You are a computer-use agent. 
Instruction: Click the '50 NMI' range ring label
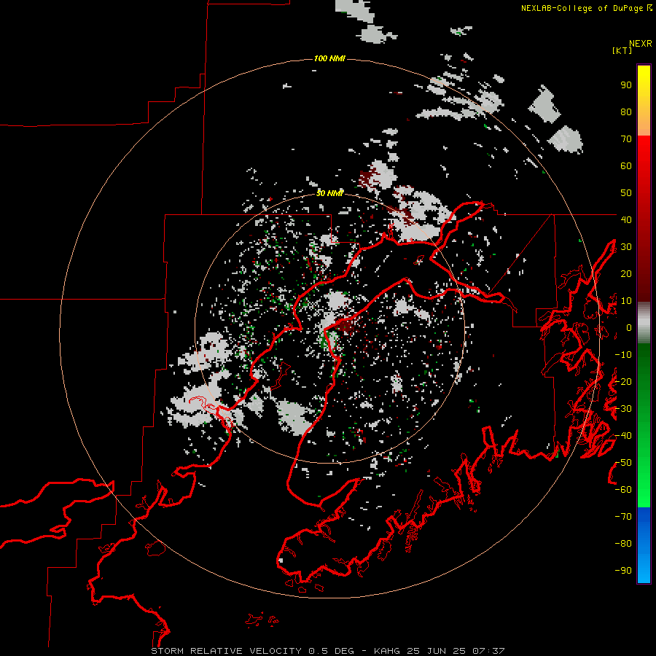click(x=329, y=193)
